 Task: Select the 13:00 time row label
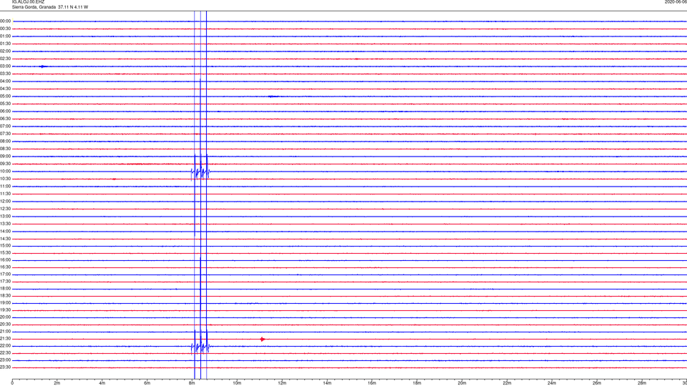5,216
